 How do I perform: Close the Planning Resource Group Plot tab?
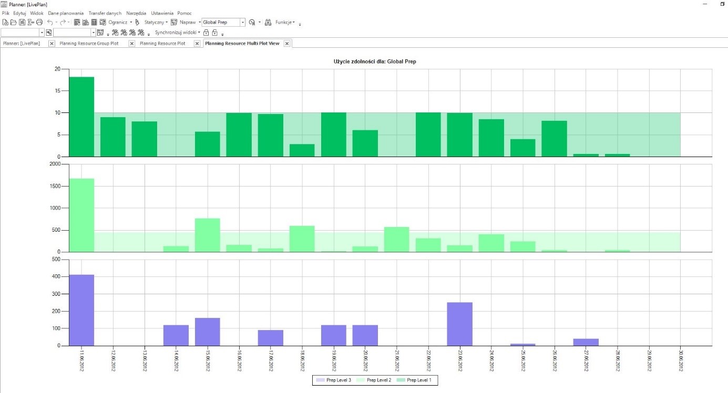(131, 44)
